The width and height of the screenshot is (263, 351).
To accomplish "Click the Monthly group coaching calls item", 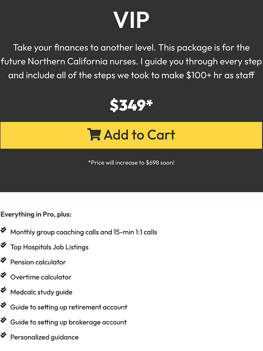I will tap(84, 232).
